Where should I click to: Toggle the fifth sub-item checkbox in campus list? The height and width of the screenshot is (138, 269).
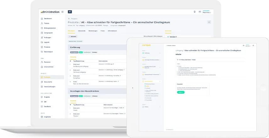click(x=145, y=94)
